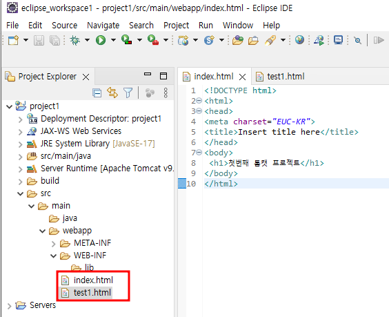Click the New Dynamic Web Project icon
Screen dimensions: 389x317
pyautogui.click(x=183, y=40)
